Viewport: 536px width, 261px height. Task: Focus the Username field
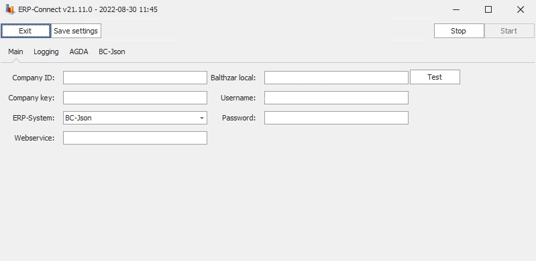(x=336, y=98)
